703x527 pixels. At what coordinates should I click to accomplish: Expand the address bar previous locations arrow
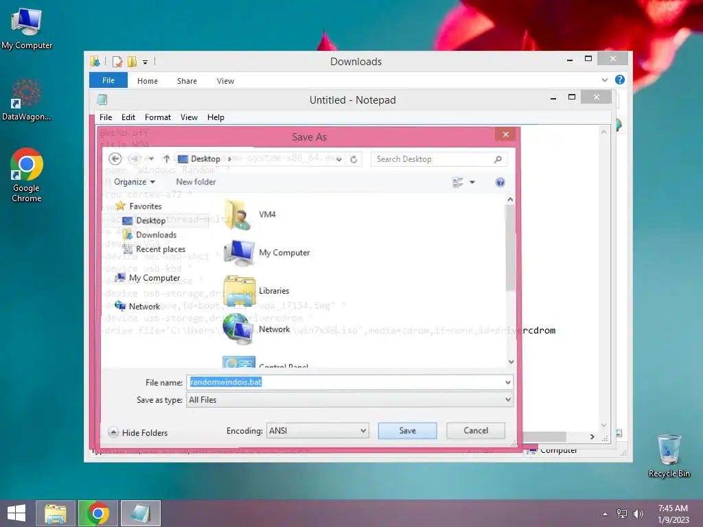(339, 159)
